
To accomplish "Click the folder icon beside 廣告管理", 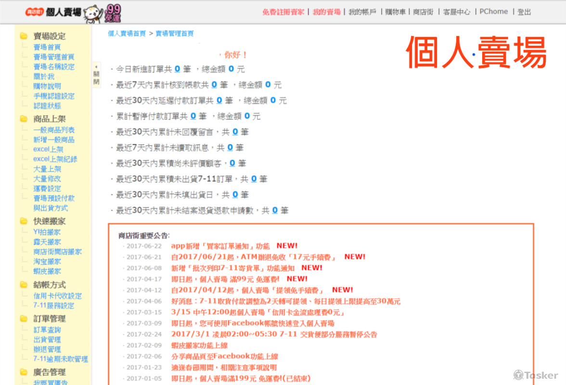I will [23, 372].
